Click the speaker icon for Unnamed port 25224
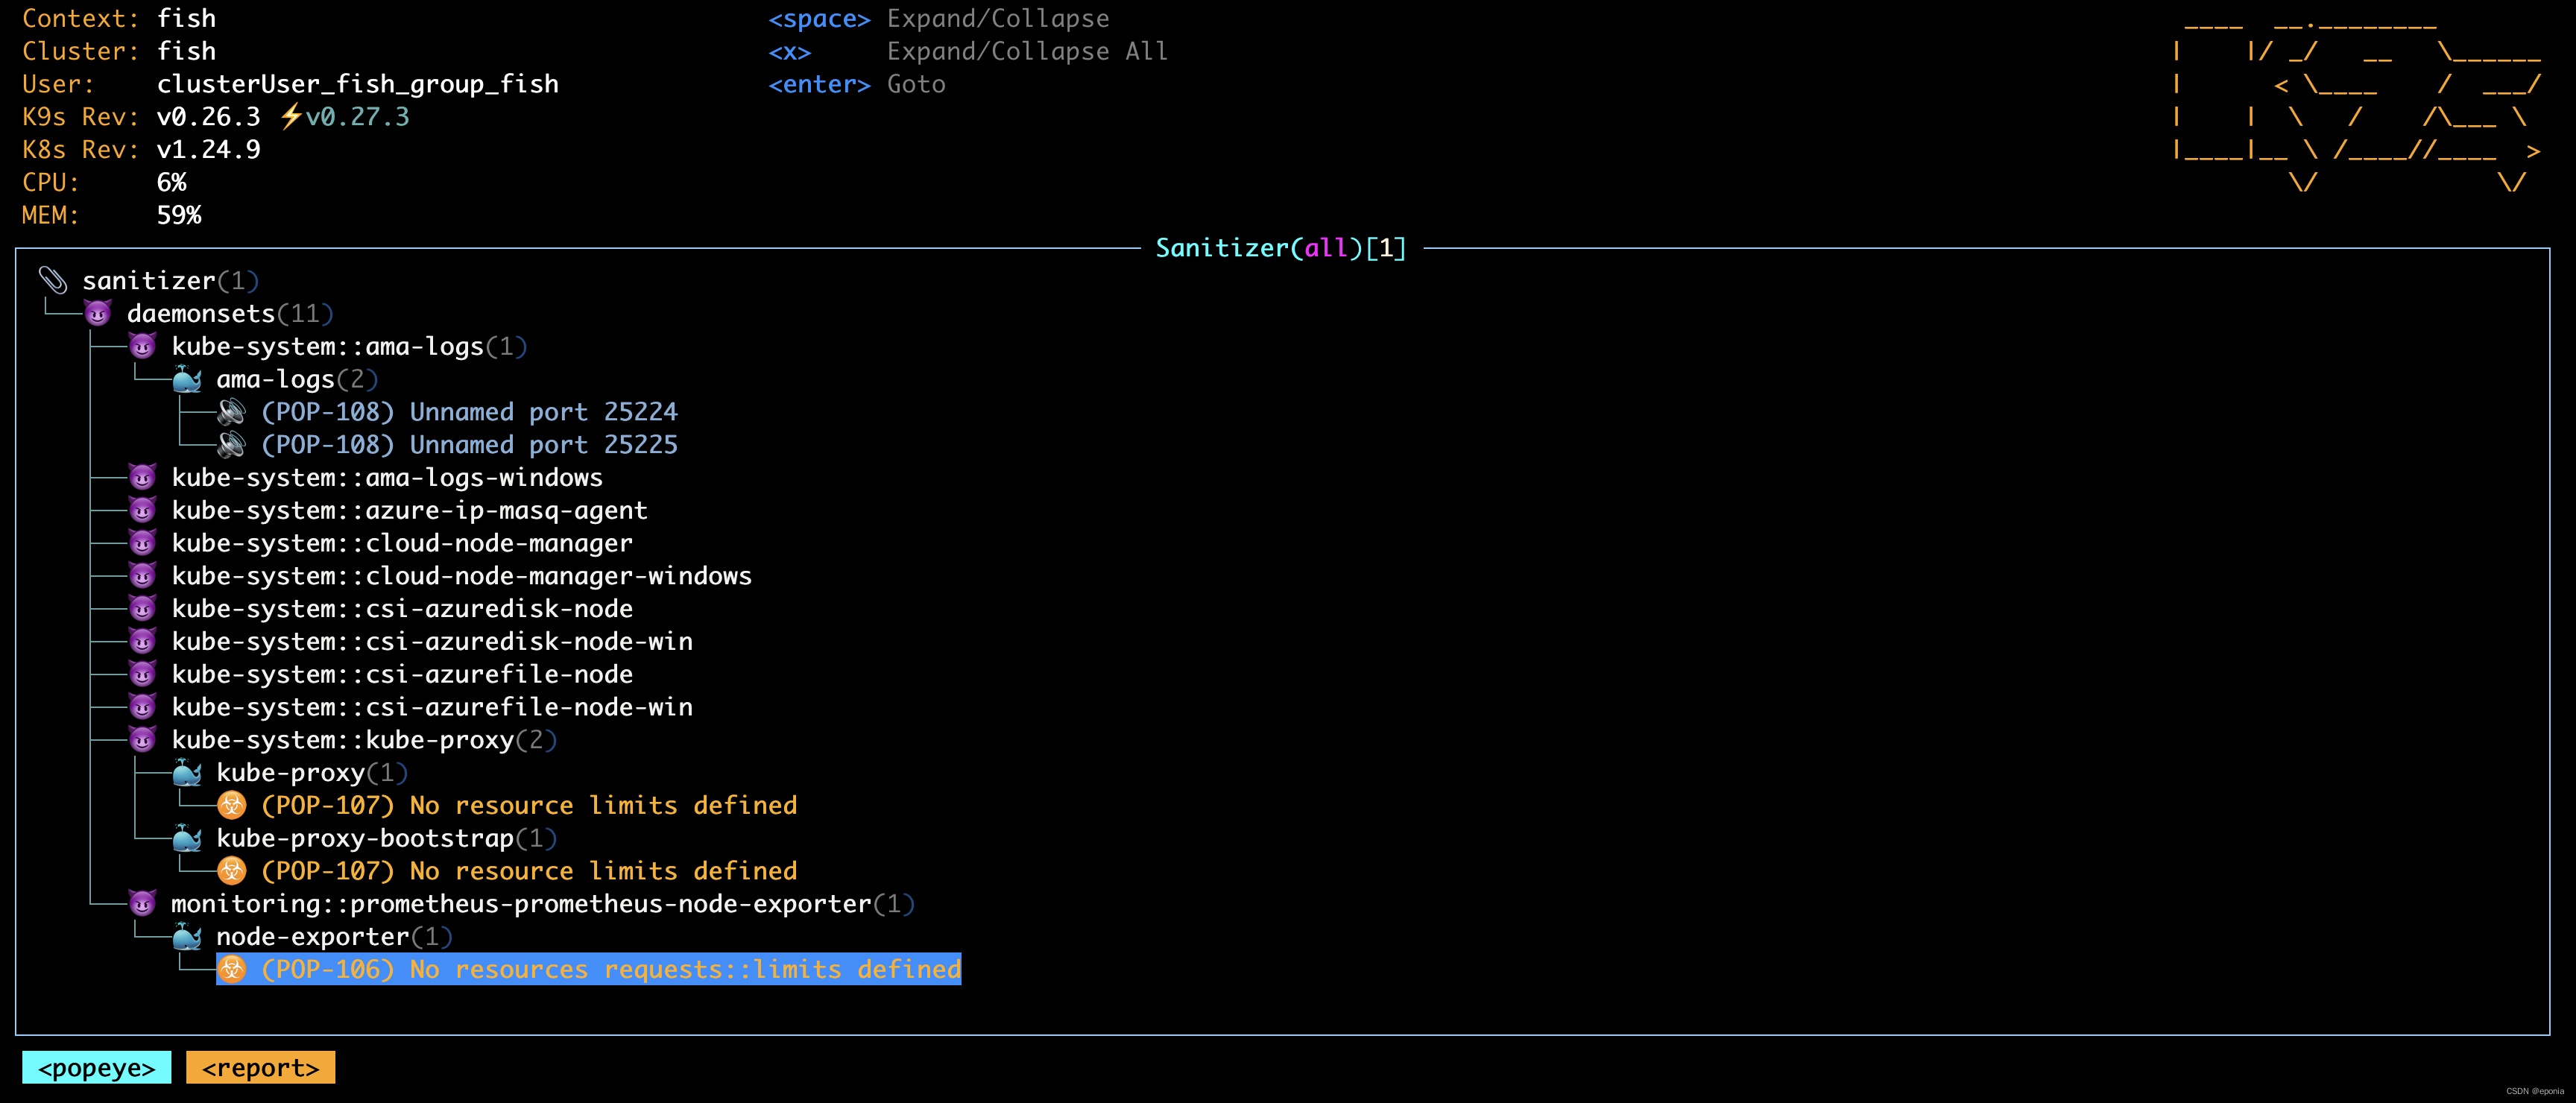Image resolution: width=2576 pixels, height=1103 pixels. [232, 412]
